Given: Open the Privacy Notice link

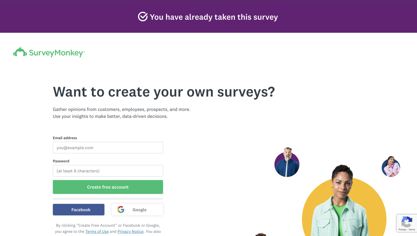Looking at the screenshot, I should click(x=130, y=231).
